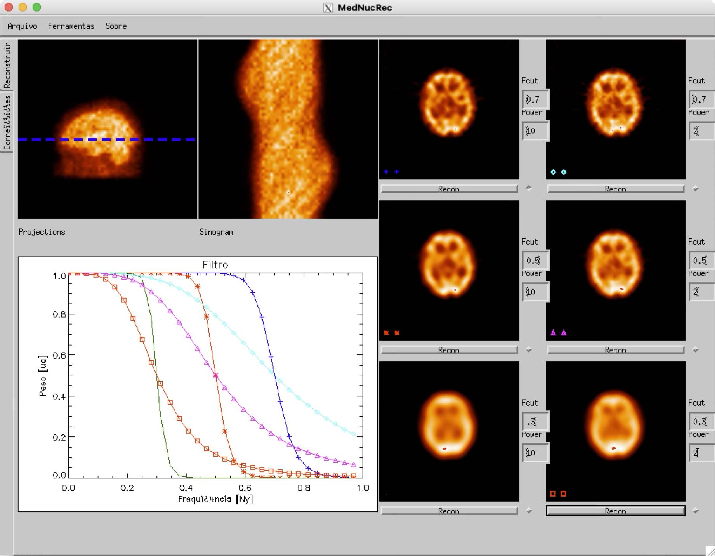Toggle the diamond indicator beside the cyan-diamond Recon button
The image size is (715, 556).
(695, 189)
